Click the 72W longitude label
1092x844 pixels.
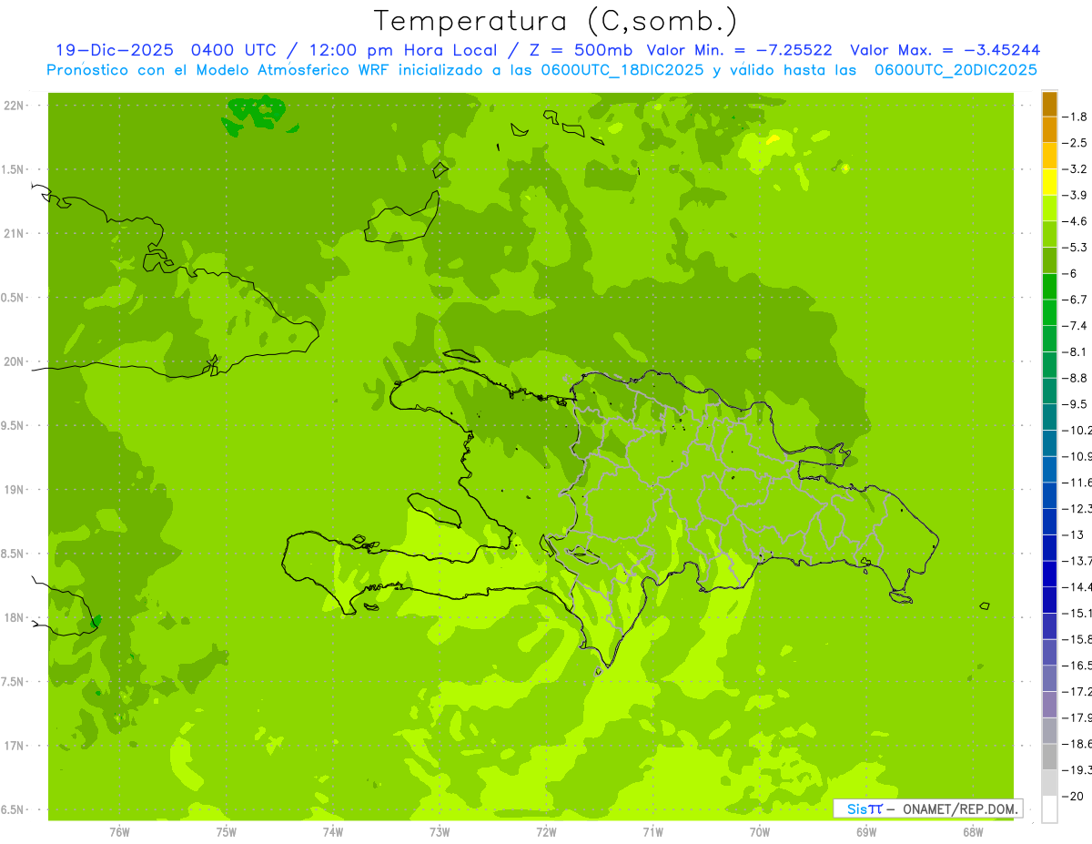546,831
